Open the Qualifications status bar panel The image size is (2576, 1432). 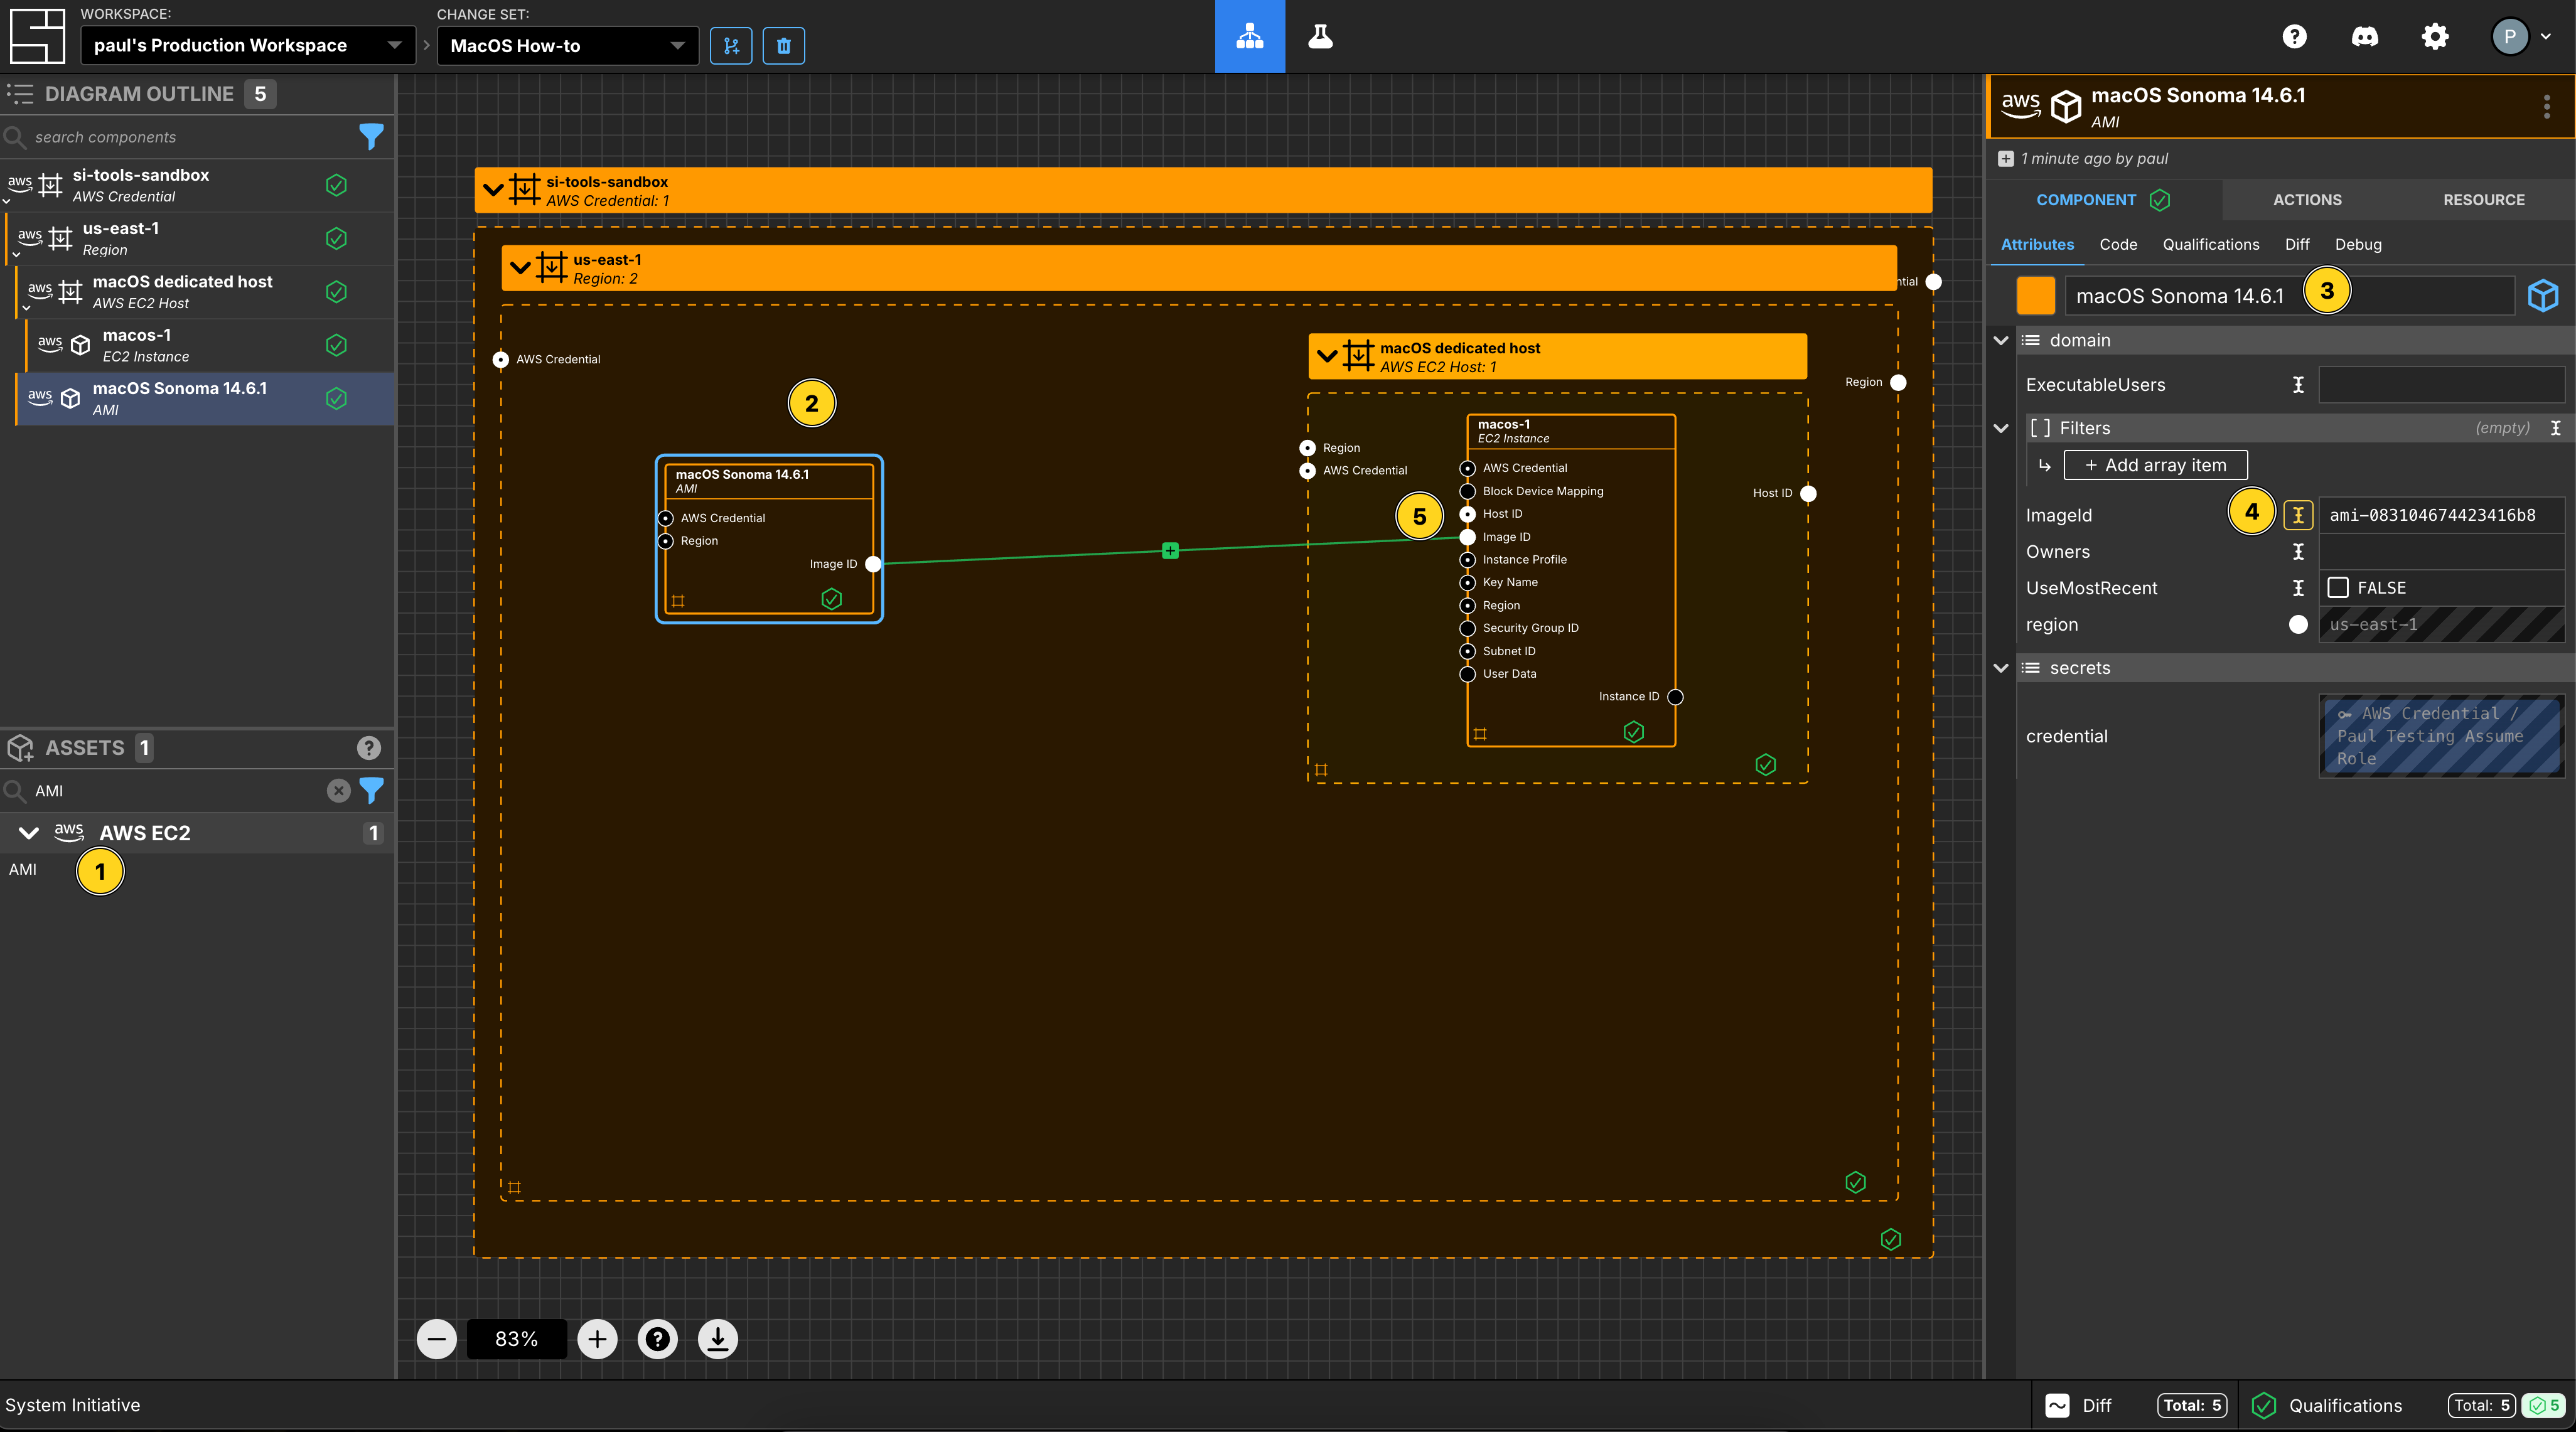2406,1405
